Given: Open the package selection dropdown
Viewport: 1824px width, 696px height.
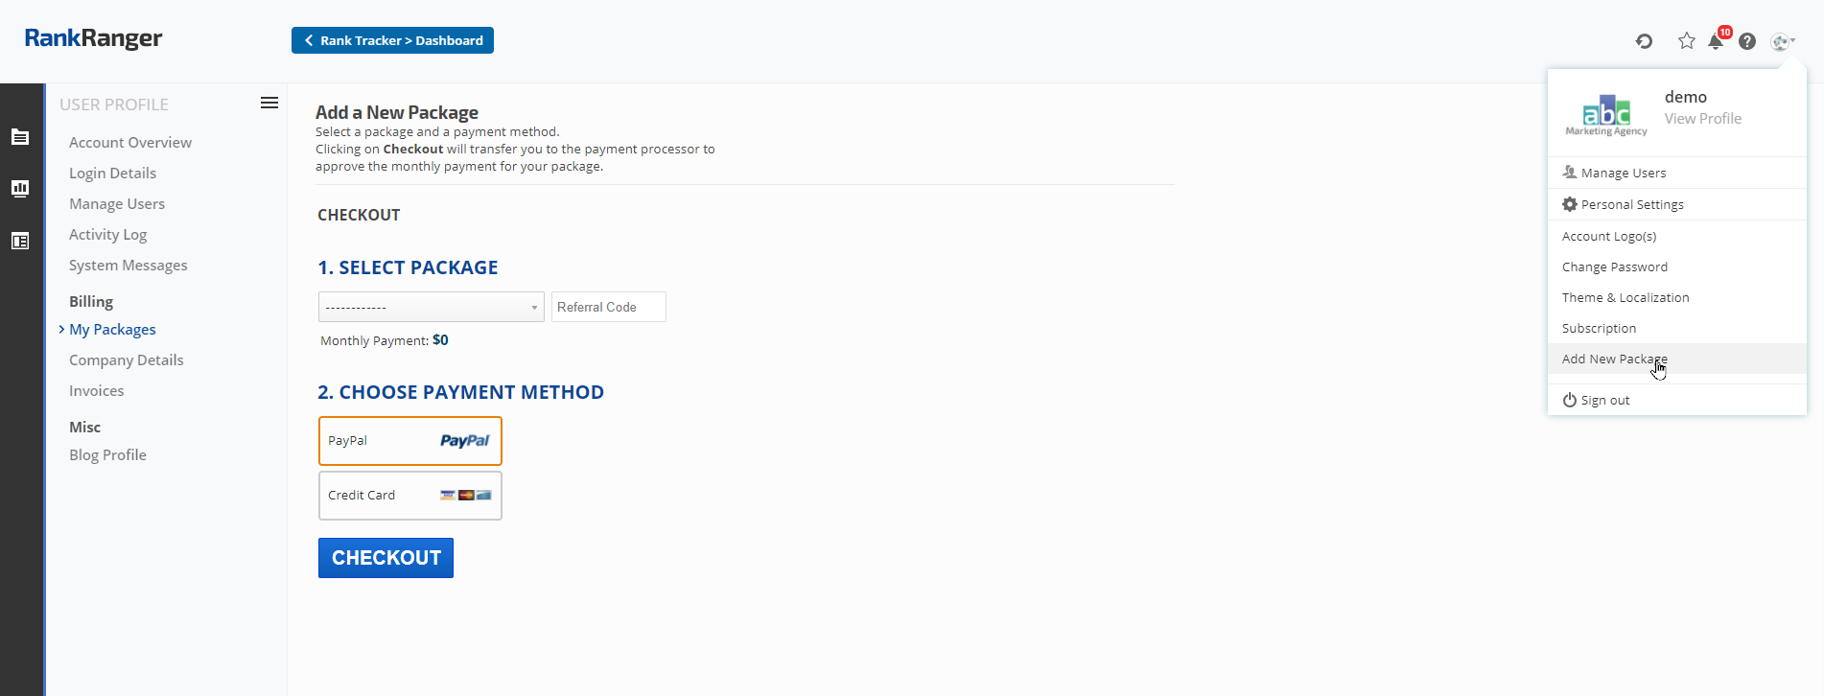Looking at the screenshot, I should coord(431,307).
